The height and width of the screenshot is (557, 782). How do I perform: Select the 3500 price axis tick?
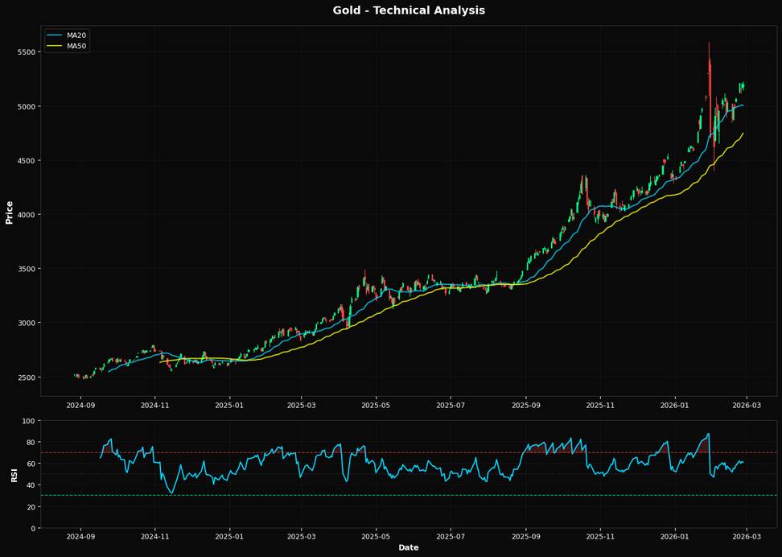point(27,269)
